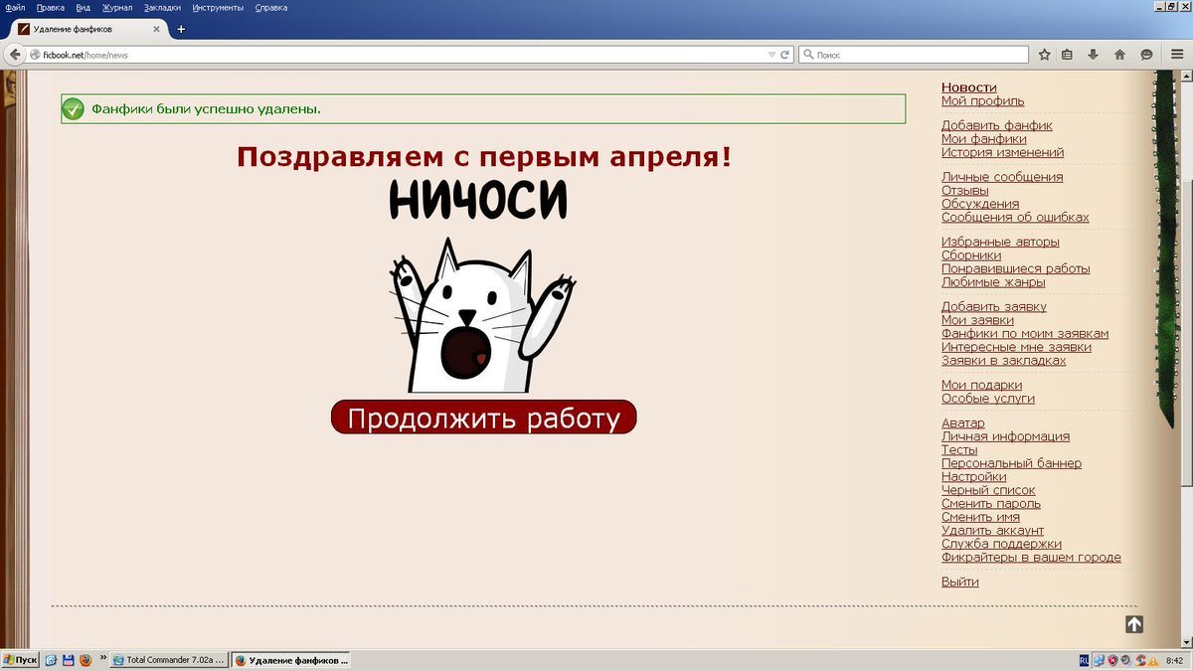Open the Файл menu
Screen dimensions: 1193x671
(x=15, y=7)
